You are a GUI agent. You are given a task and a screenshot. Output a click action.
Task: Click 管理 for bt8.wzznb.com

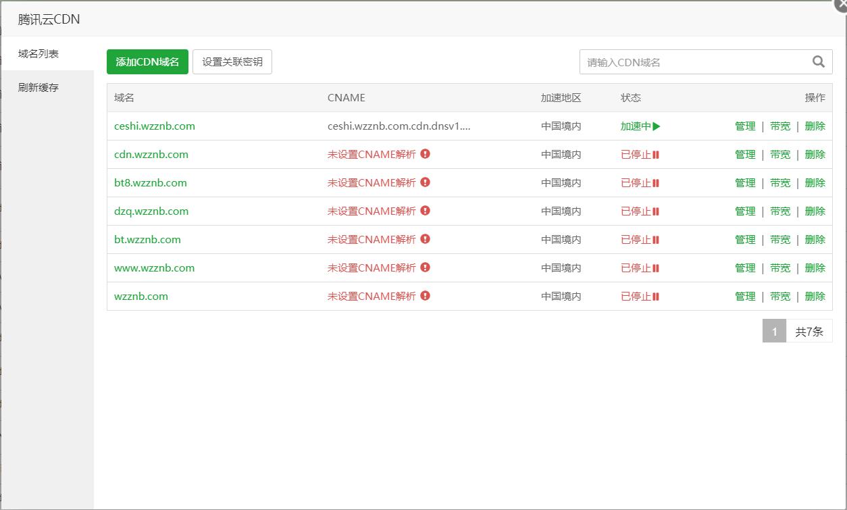pyautogui.click(x=745, y=183)
